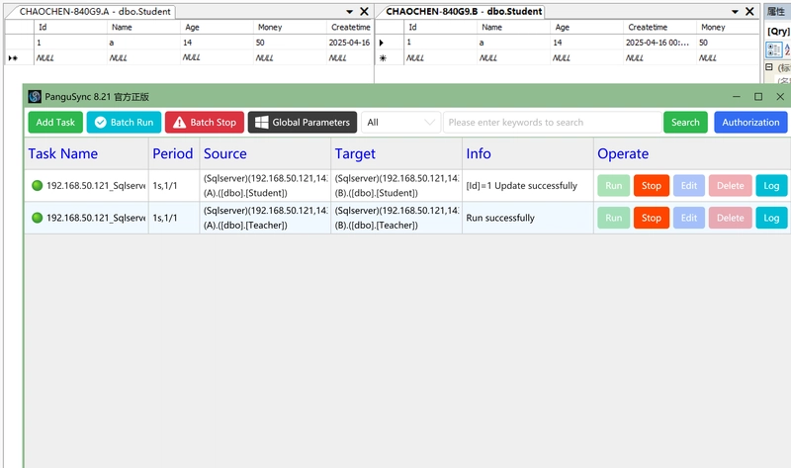Switch to CHAOCHEN-840G9.B dbo.Student tab

point(464,11)
